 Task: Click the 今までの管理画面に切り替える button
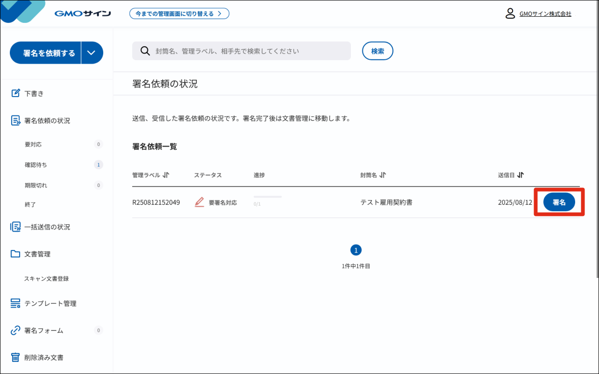179,14
